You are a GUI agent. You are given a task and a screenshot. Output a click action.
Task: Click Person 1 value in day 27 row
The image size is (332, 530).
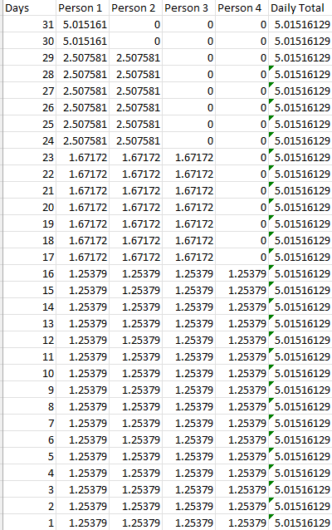click(x=82, y=91)
